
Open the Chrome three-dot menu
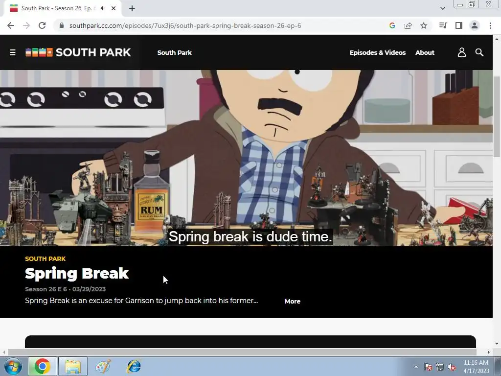click(490, 25)
